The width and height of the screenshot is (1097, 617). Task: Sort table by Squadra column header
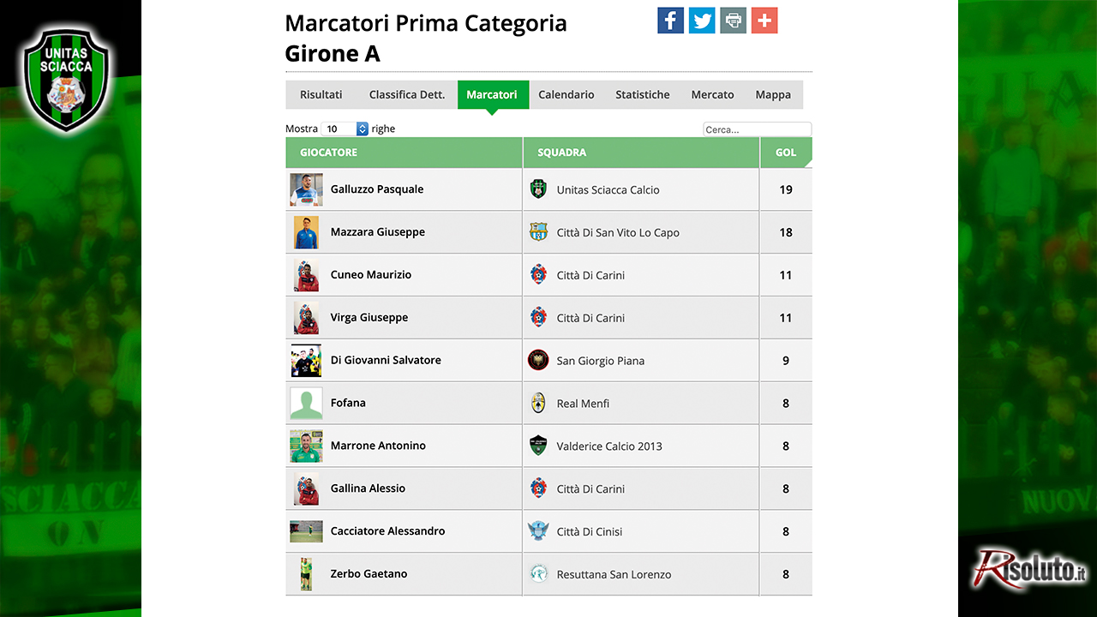(641, 153)
